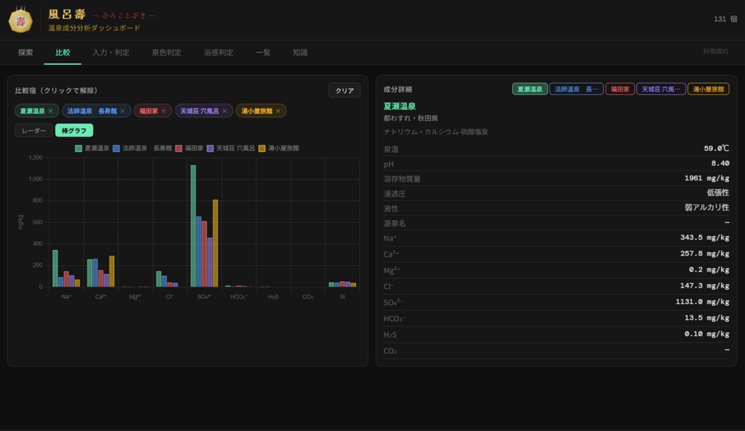Remove 夏瀬温泉 chip via its × icon

(x=51, y=111)
